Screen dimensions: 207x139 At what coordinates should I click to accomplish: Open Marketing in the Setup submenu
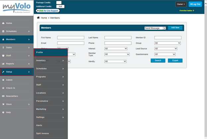point(50,109)
